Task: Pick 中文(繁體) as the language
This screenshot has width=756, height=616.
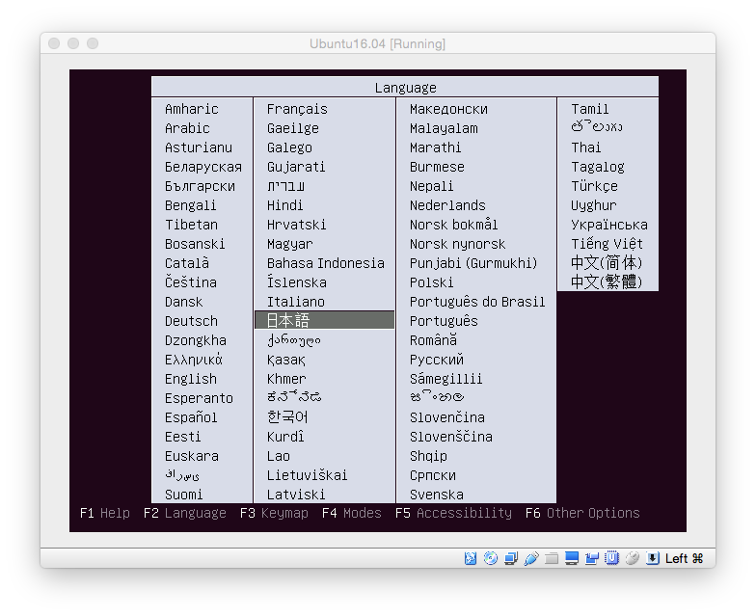Action: (607, 281)
